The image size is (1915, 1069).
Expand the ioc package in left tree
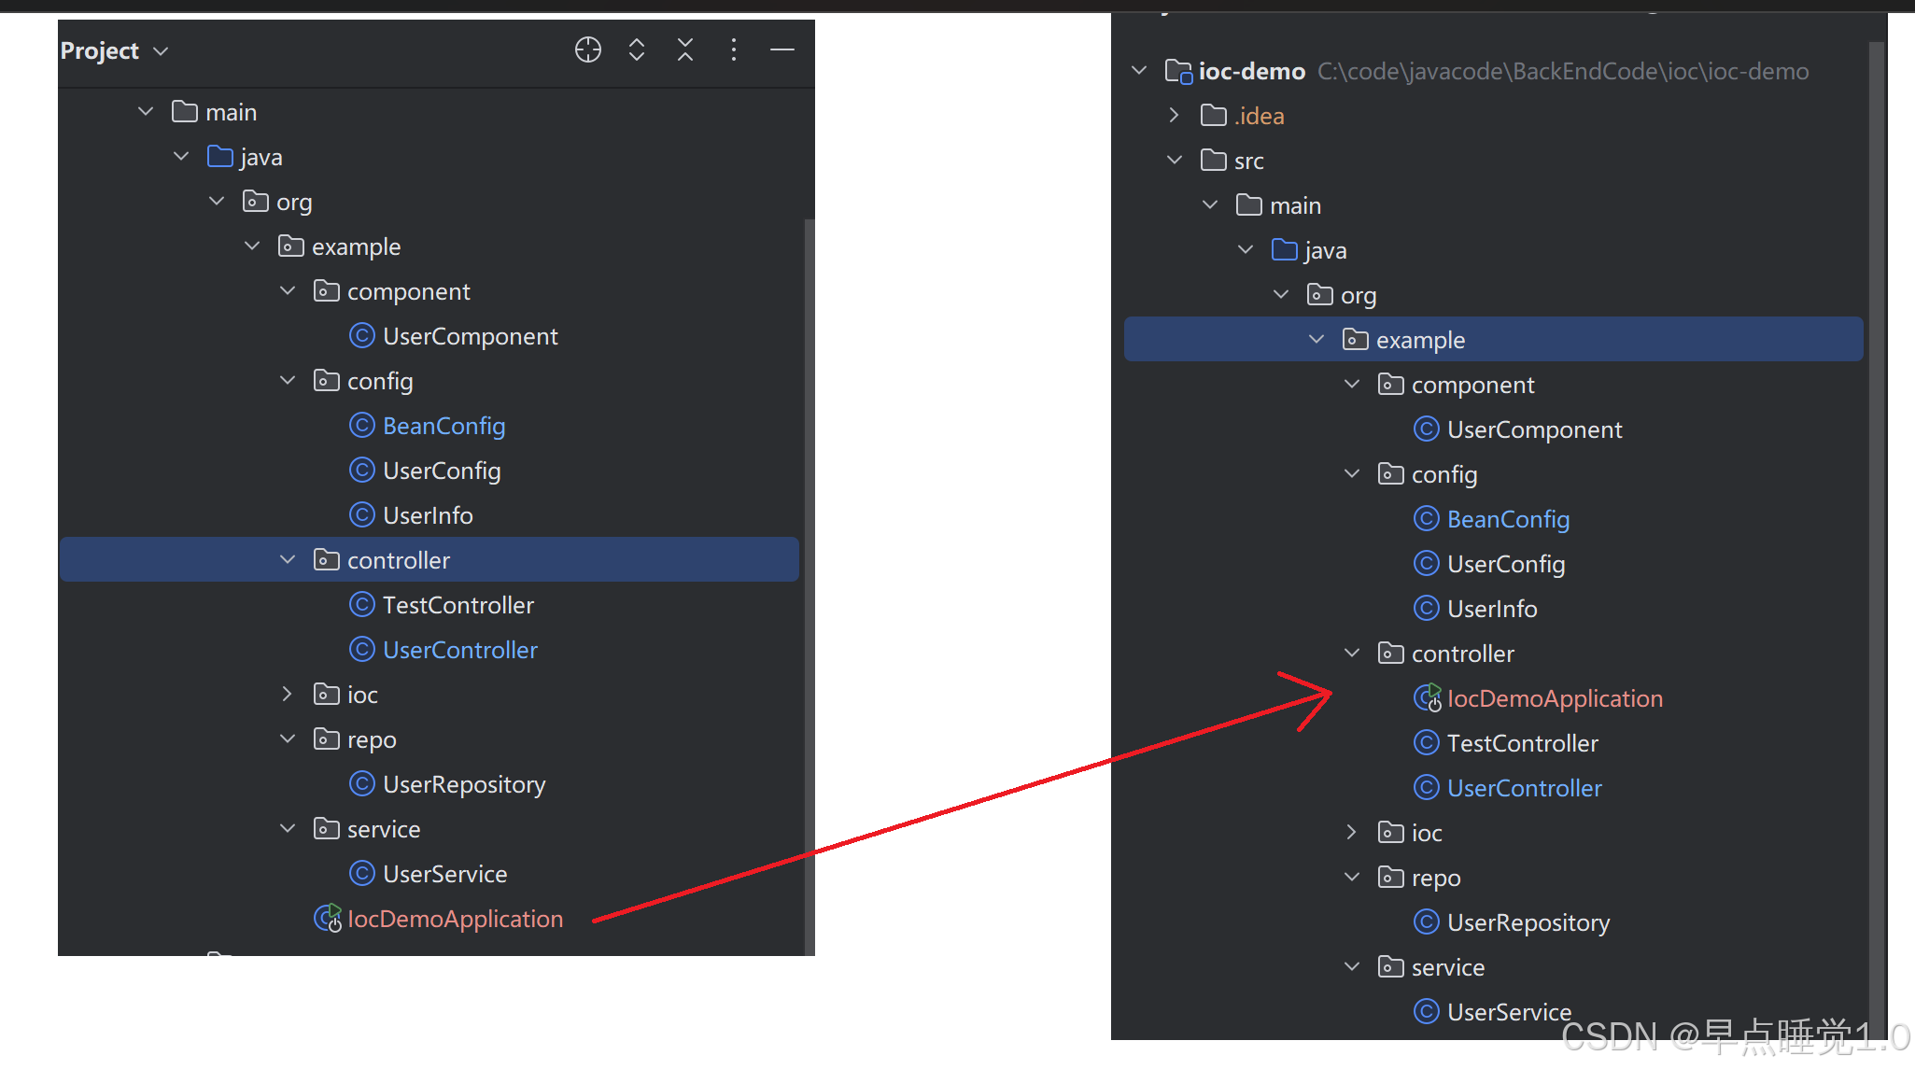click(x=288, y=694)
